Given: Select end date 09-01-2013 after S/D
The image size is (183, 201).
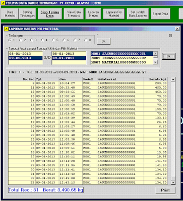Looking at the screenshot, I should 69,58.
